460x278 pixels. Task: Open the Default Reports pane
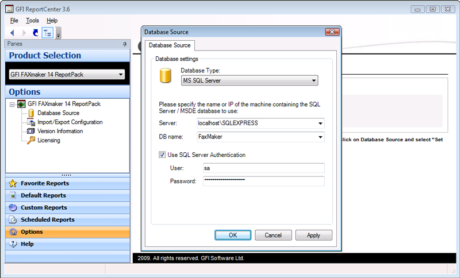coord(67,195)
